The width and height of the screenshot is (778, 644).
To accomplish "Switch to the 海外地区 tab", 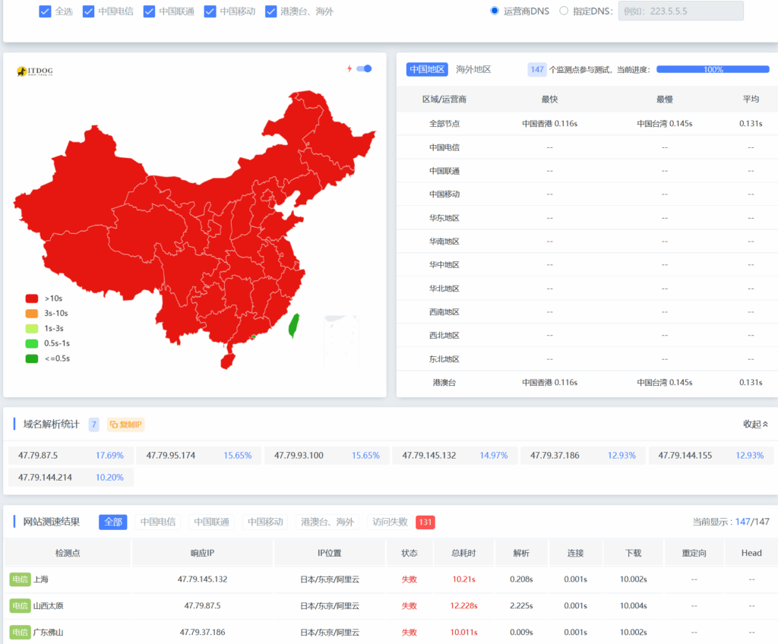I will (x=473, y=69).
